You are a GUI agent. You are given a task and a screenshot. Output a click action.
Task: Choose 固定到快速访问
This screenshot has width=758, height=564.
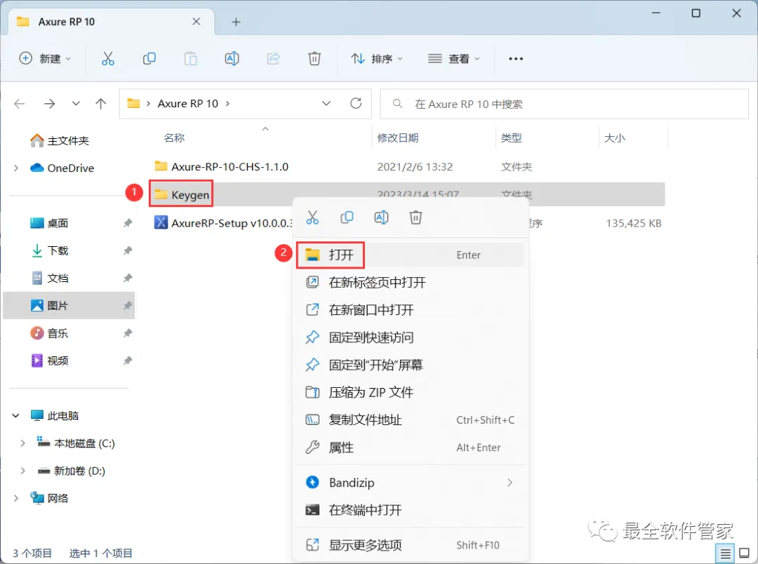click(x=411, y=337)
